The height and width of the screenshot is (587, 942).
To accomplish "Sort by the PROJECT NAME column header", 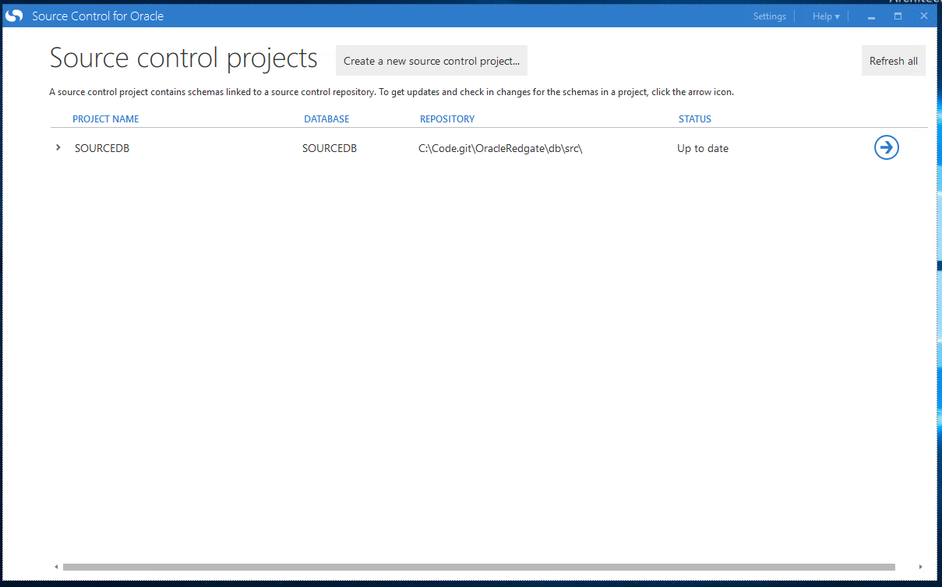I will coord(105,119).
